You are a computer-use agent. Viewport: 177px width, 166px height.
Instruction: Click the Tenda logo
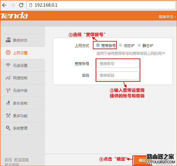click(14, 16)
